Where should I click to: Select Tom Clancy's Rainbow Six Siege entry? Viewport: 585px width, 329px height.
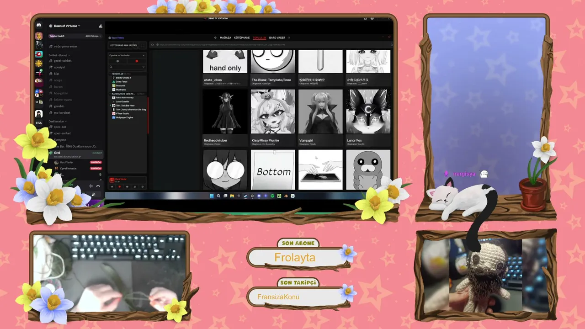point(129,110)
